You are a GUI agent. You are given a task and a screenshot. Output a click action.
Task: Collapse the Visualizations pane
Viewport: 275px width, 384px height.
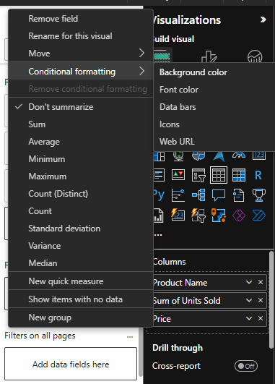263,20
